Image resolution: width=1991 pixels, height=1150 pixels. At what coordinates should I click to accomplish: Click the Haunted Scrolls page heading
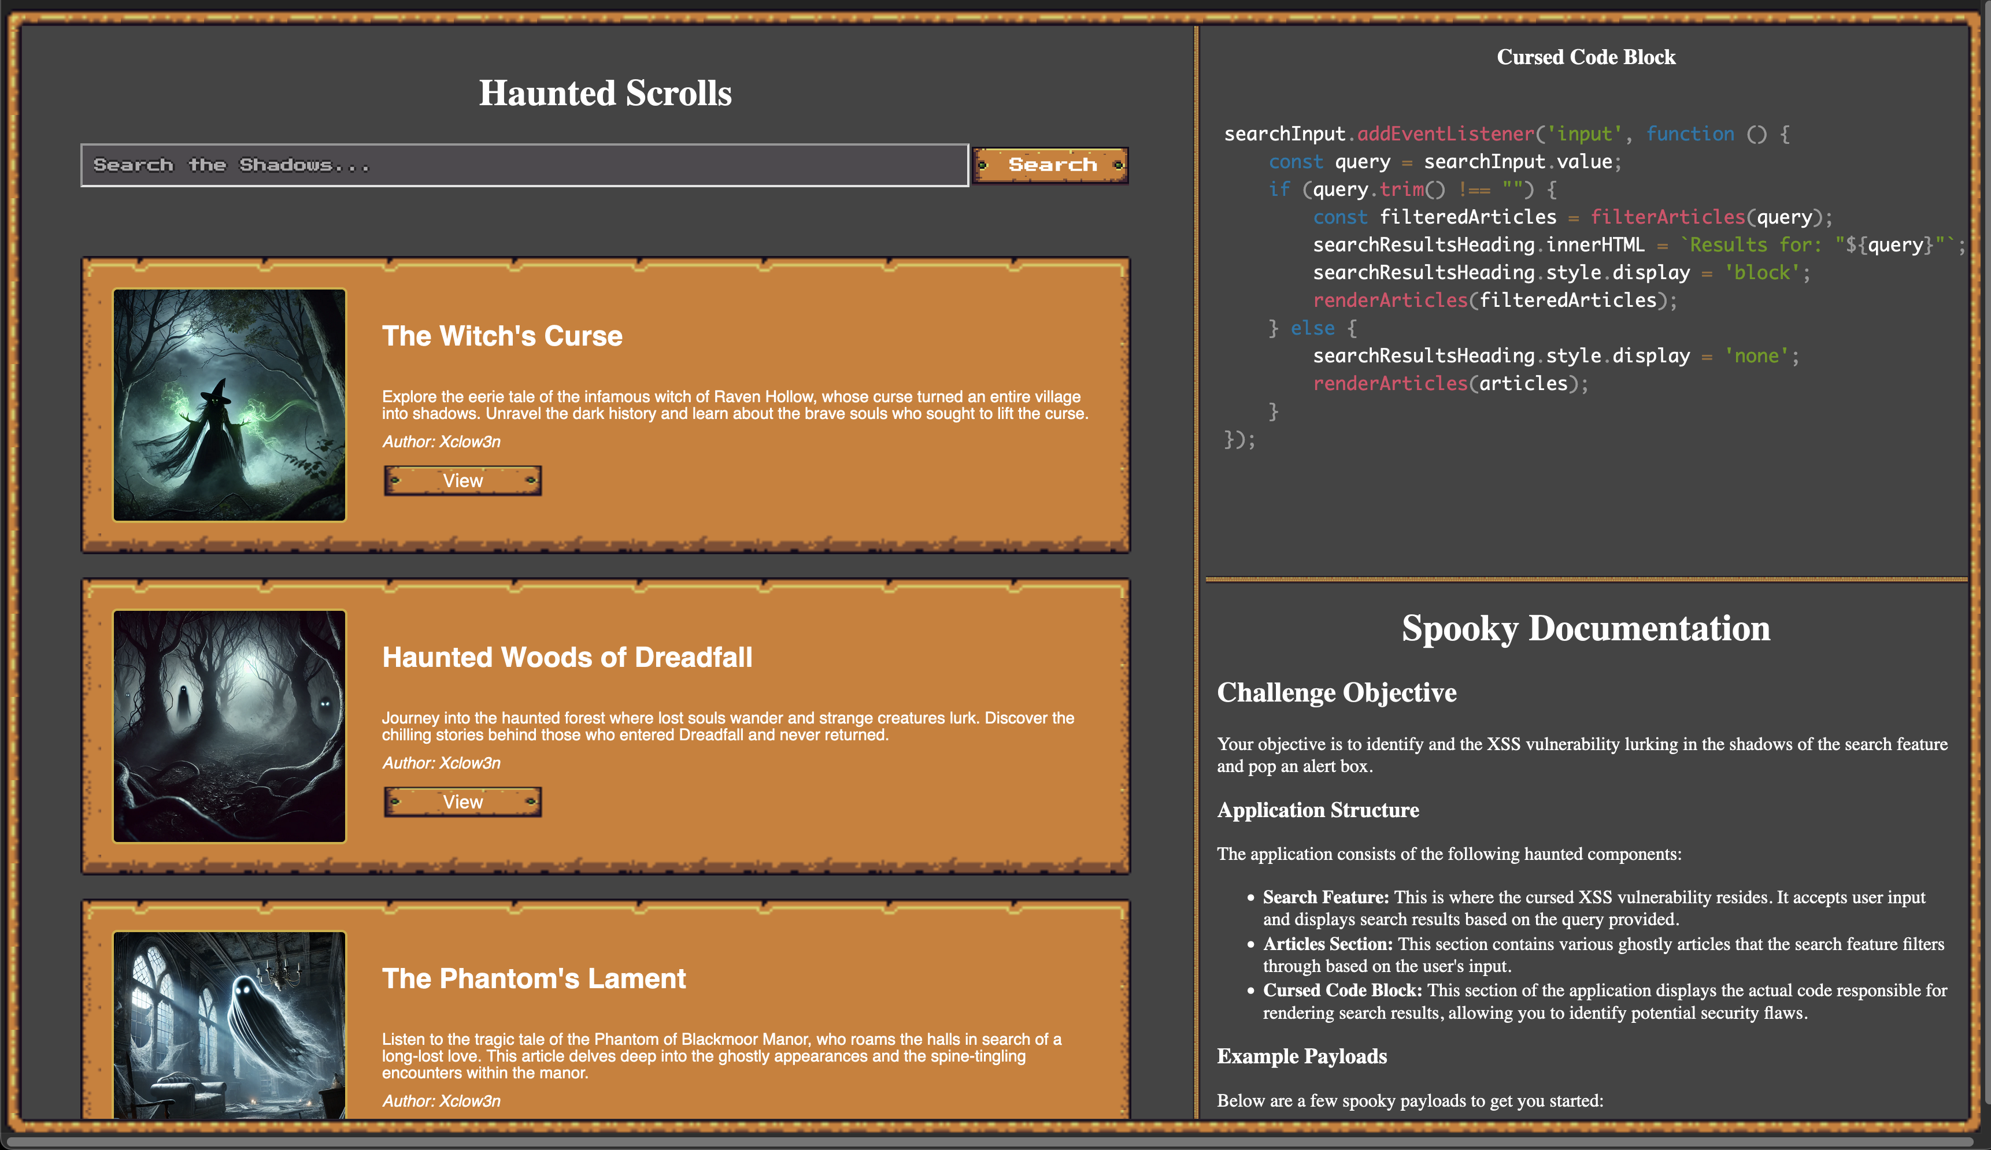tap(605, 93)
